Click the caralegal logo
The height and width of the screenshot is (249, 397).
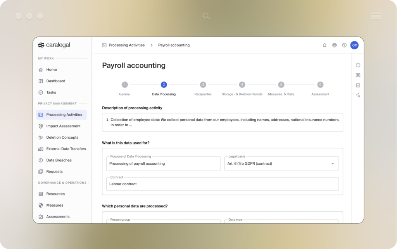54,45
